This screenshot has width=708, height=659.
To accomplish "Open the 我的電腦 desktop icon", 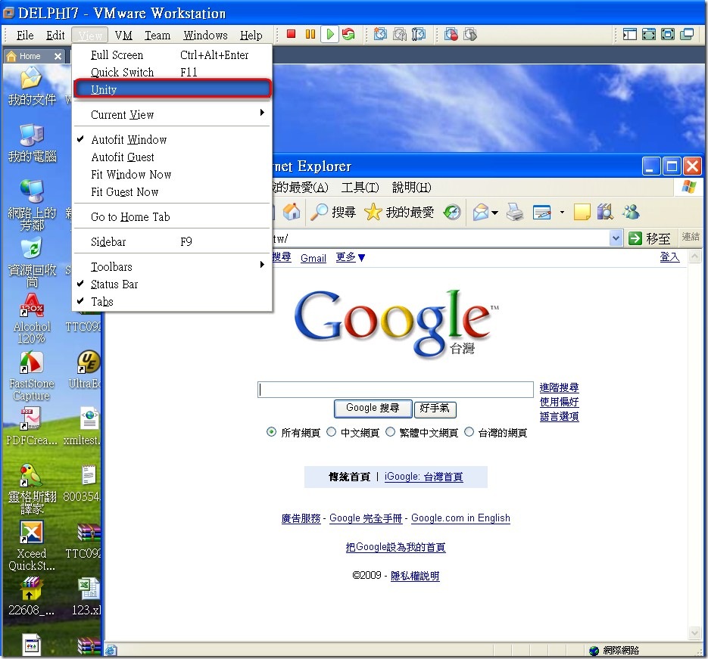I will coord(32,144).
